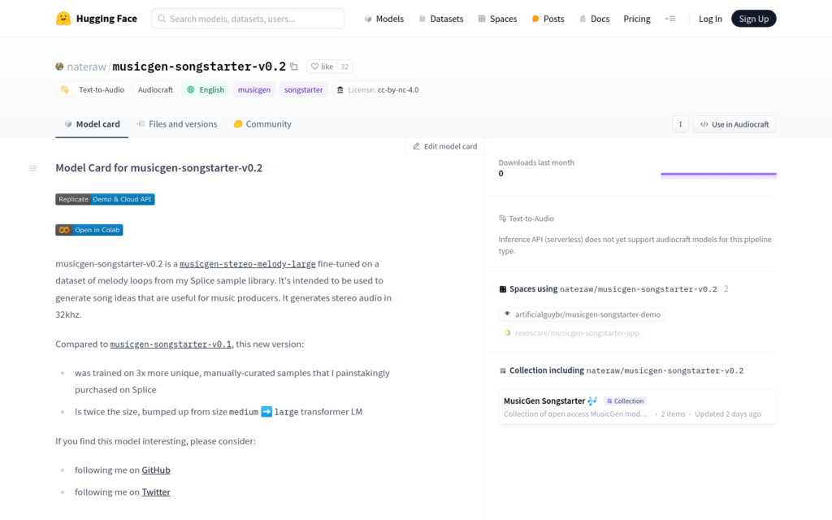Open the three-dot more options menu

coord(680,124)
